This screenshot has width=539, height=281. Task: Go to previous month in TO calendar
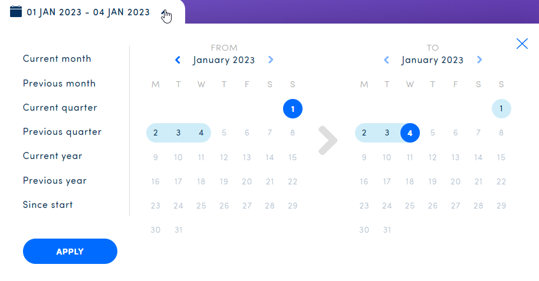point(386,59)
